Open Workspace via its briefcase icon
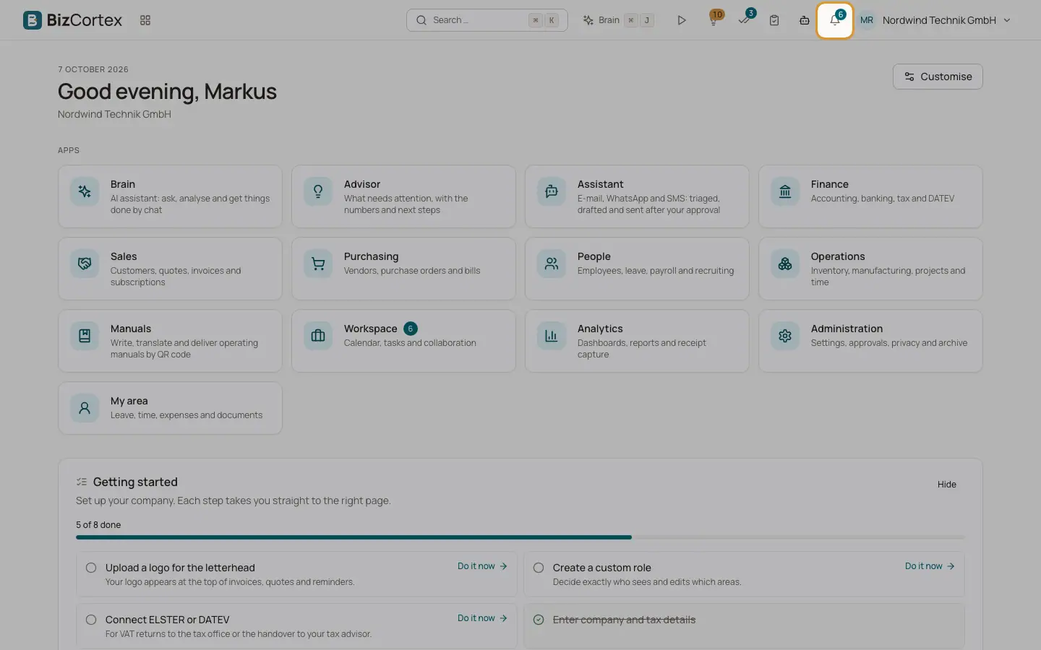The image size is (1041, 650). (x=318, y=336)
